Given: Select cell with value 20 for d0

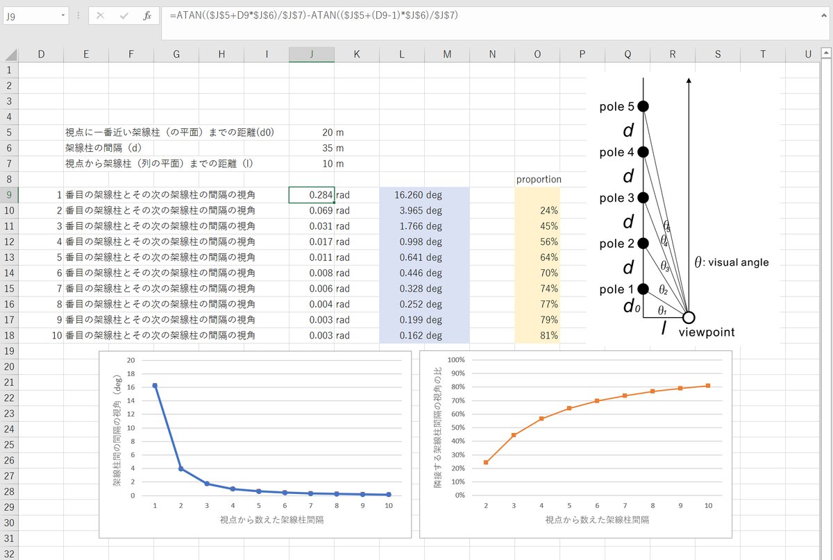Looking at the screenshot, I should coord(312,133).
